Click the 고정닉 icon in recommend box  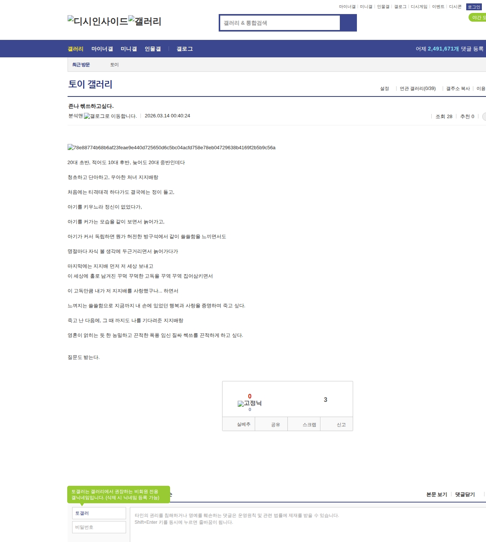[x=249, y=403]
